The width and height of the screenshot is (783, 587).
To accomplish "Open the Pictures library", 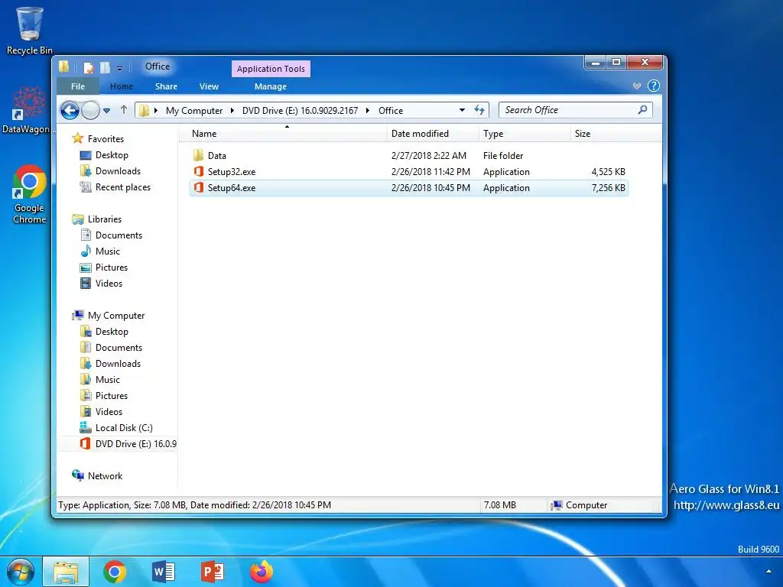I will [104, 267].
